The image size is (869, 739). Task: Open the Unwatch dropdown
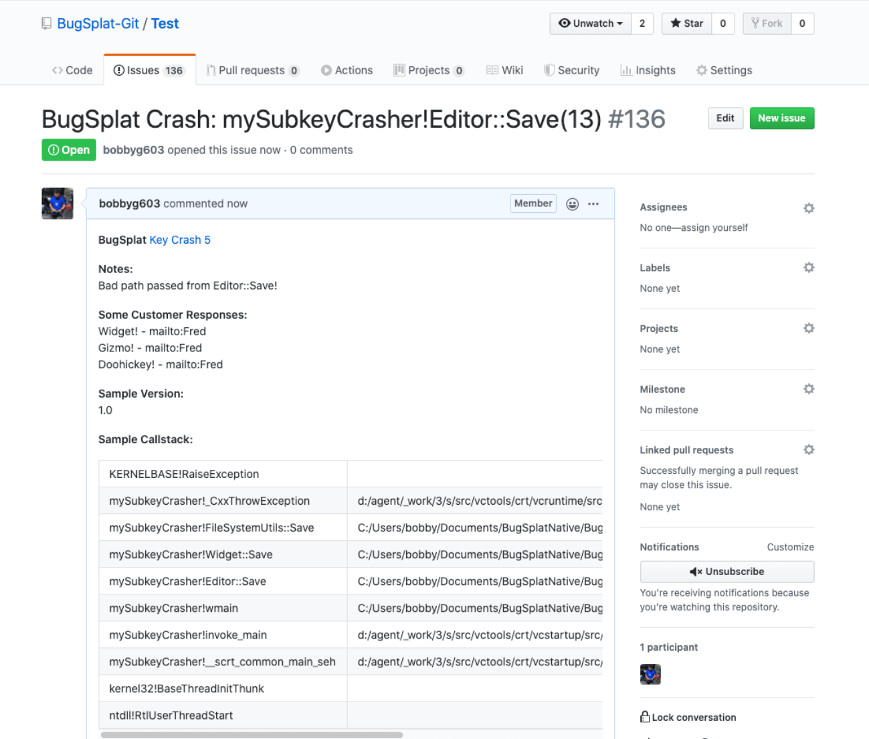point(590,23)
